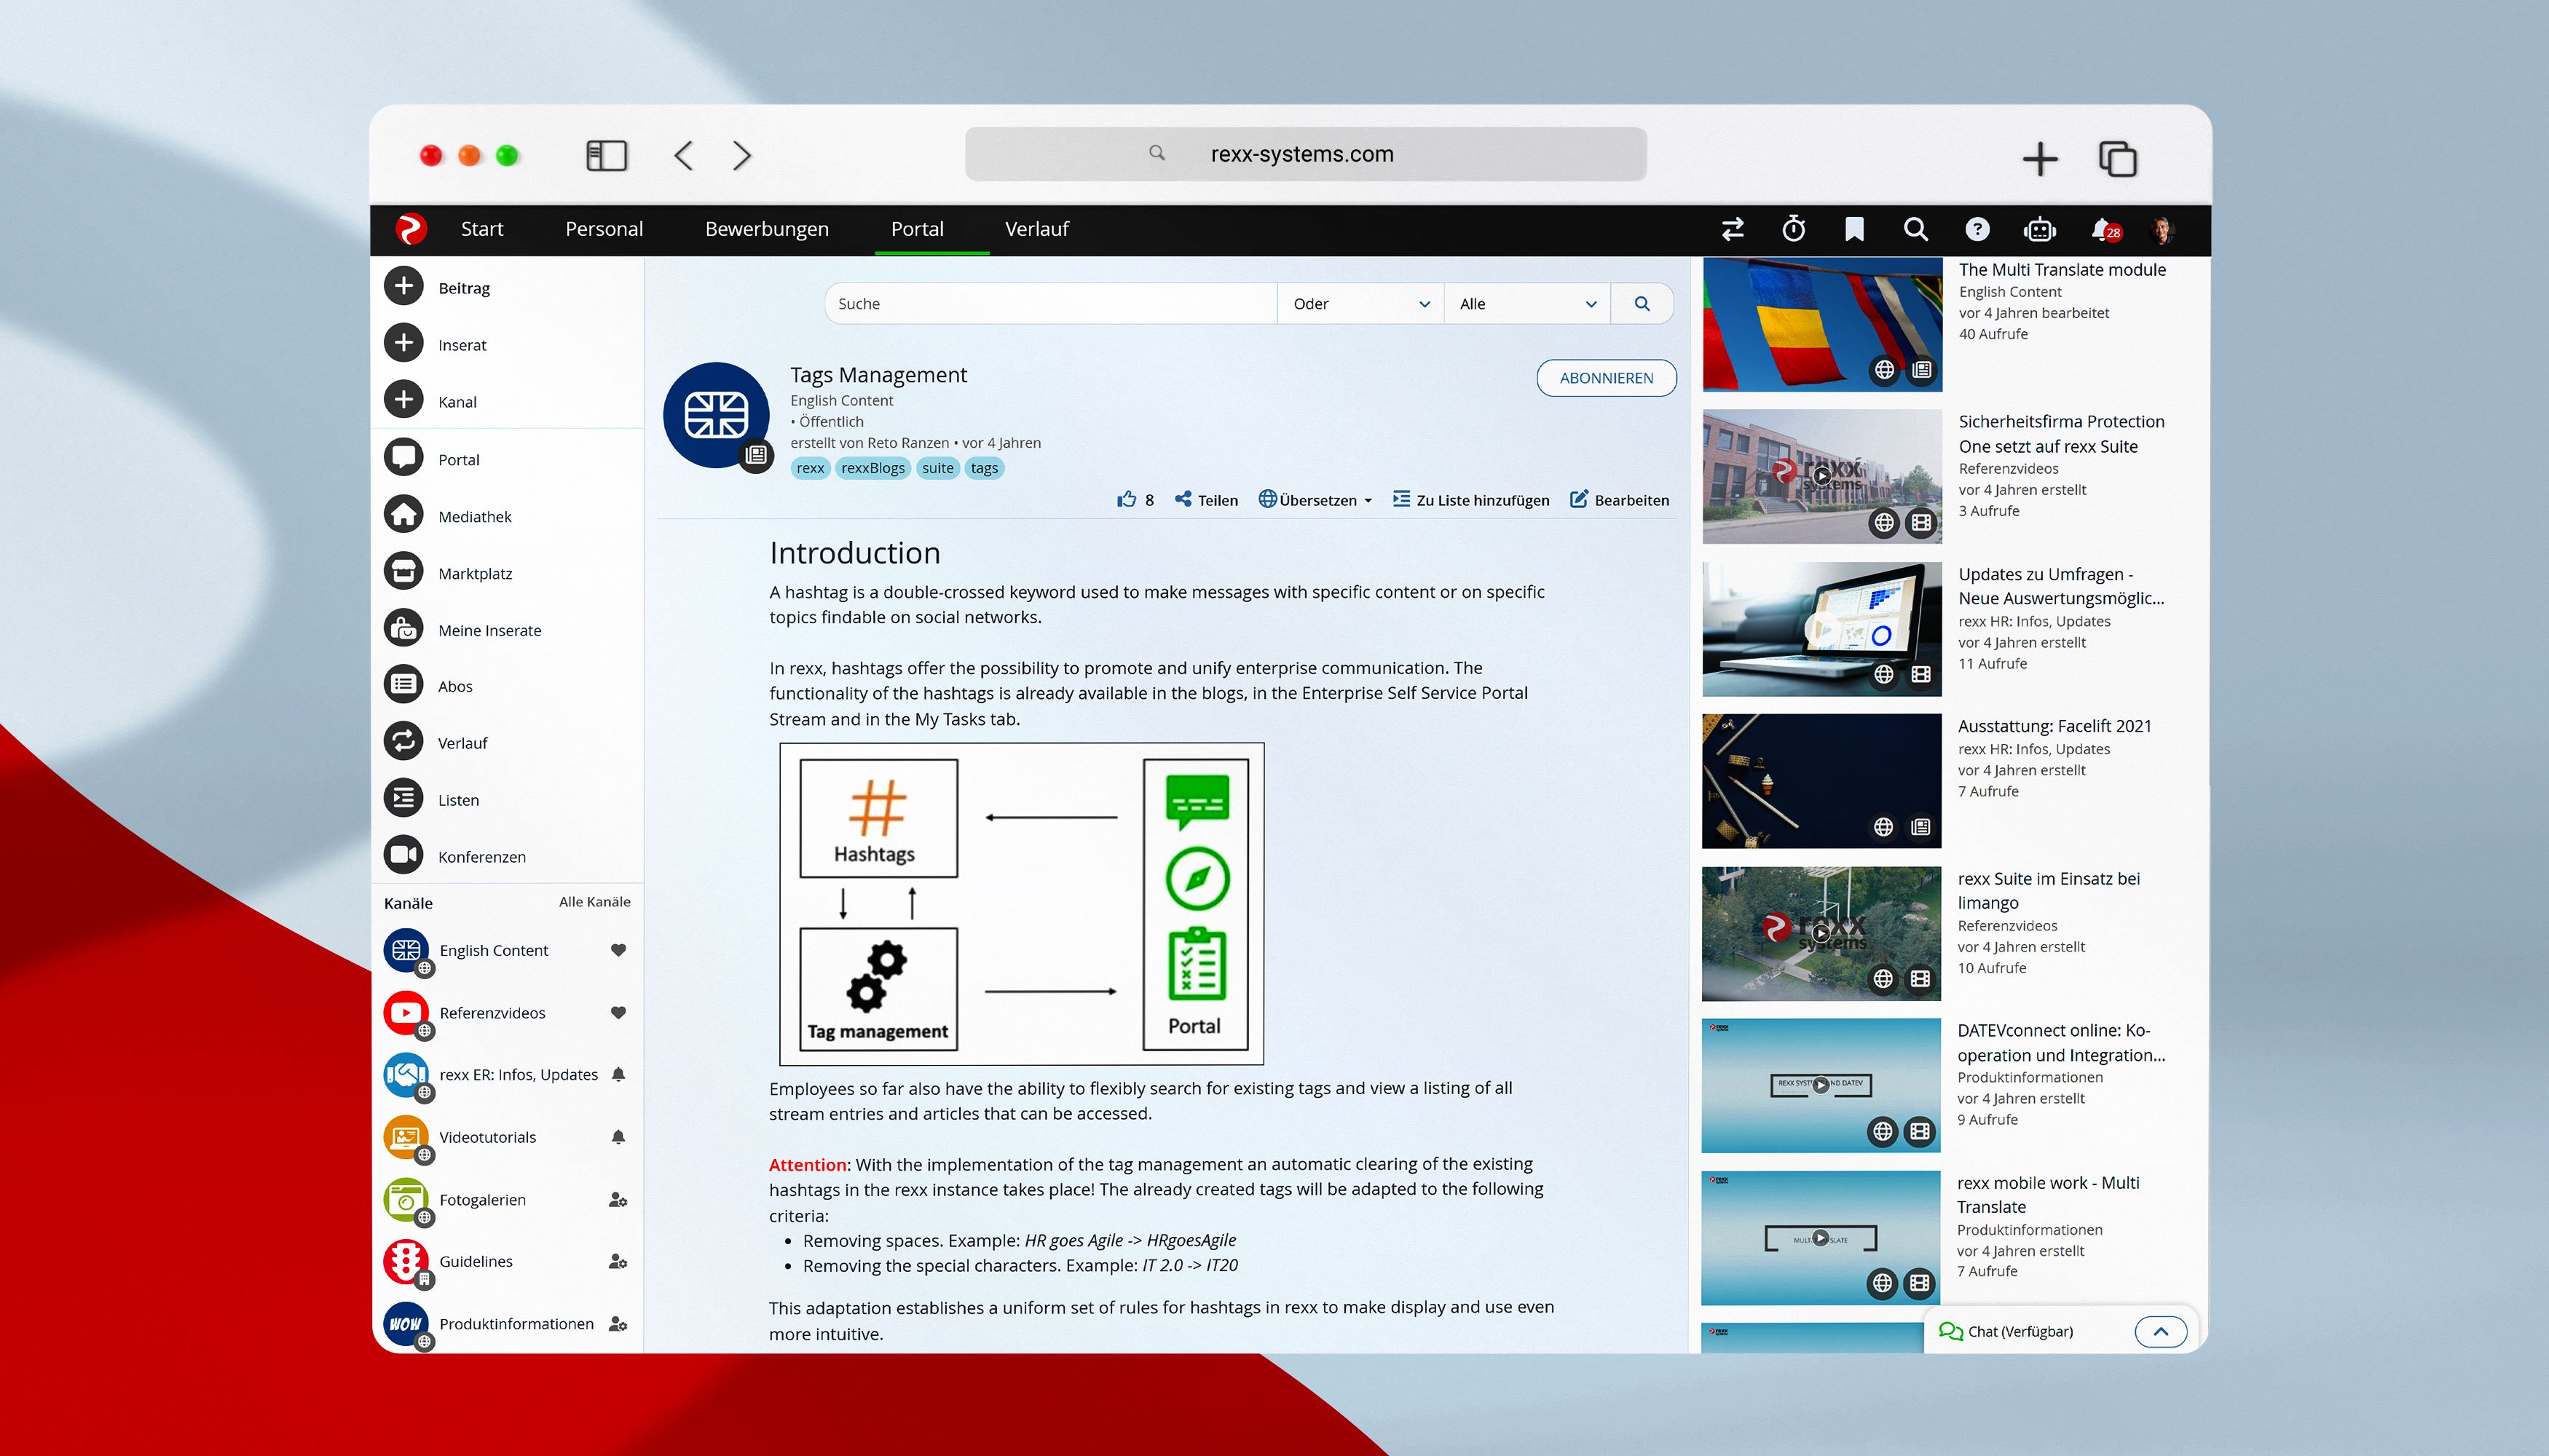Viewport: 2549px width, 1456px height.
Task: Click the ABONNIEREN subscribe button
Action: [x=1606, y=378]
